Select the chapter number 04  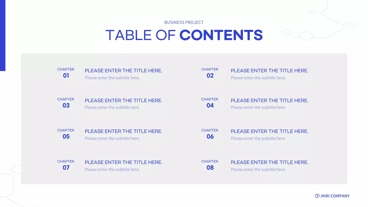pos(210,106)
